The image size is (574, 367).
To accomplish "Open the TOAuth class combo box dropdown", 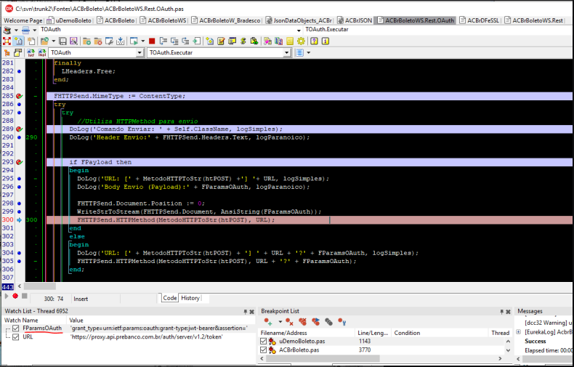I will pos(140,53).
